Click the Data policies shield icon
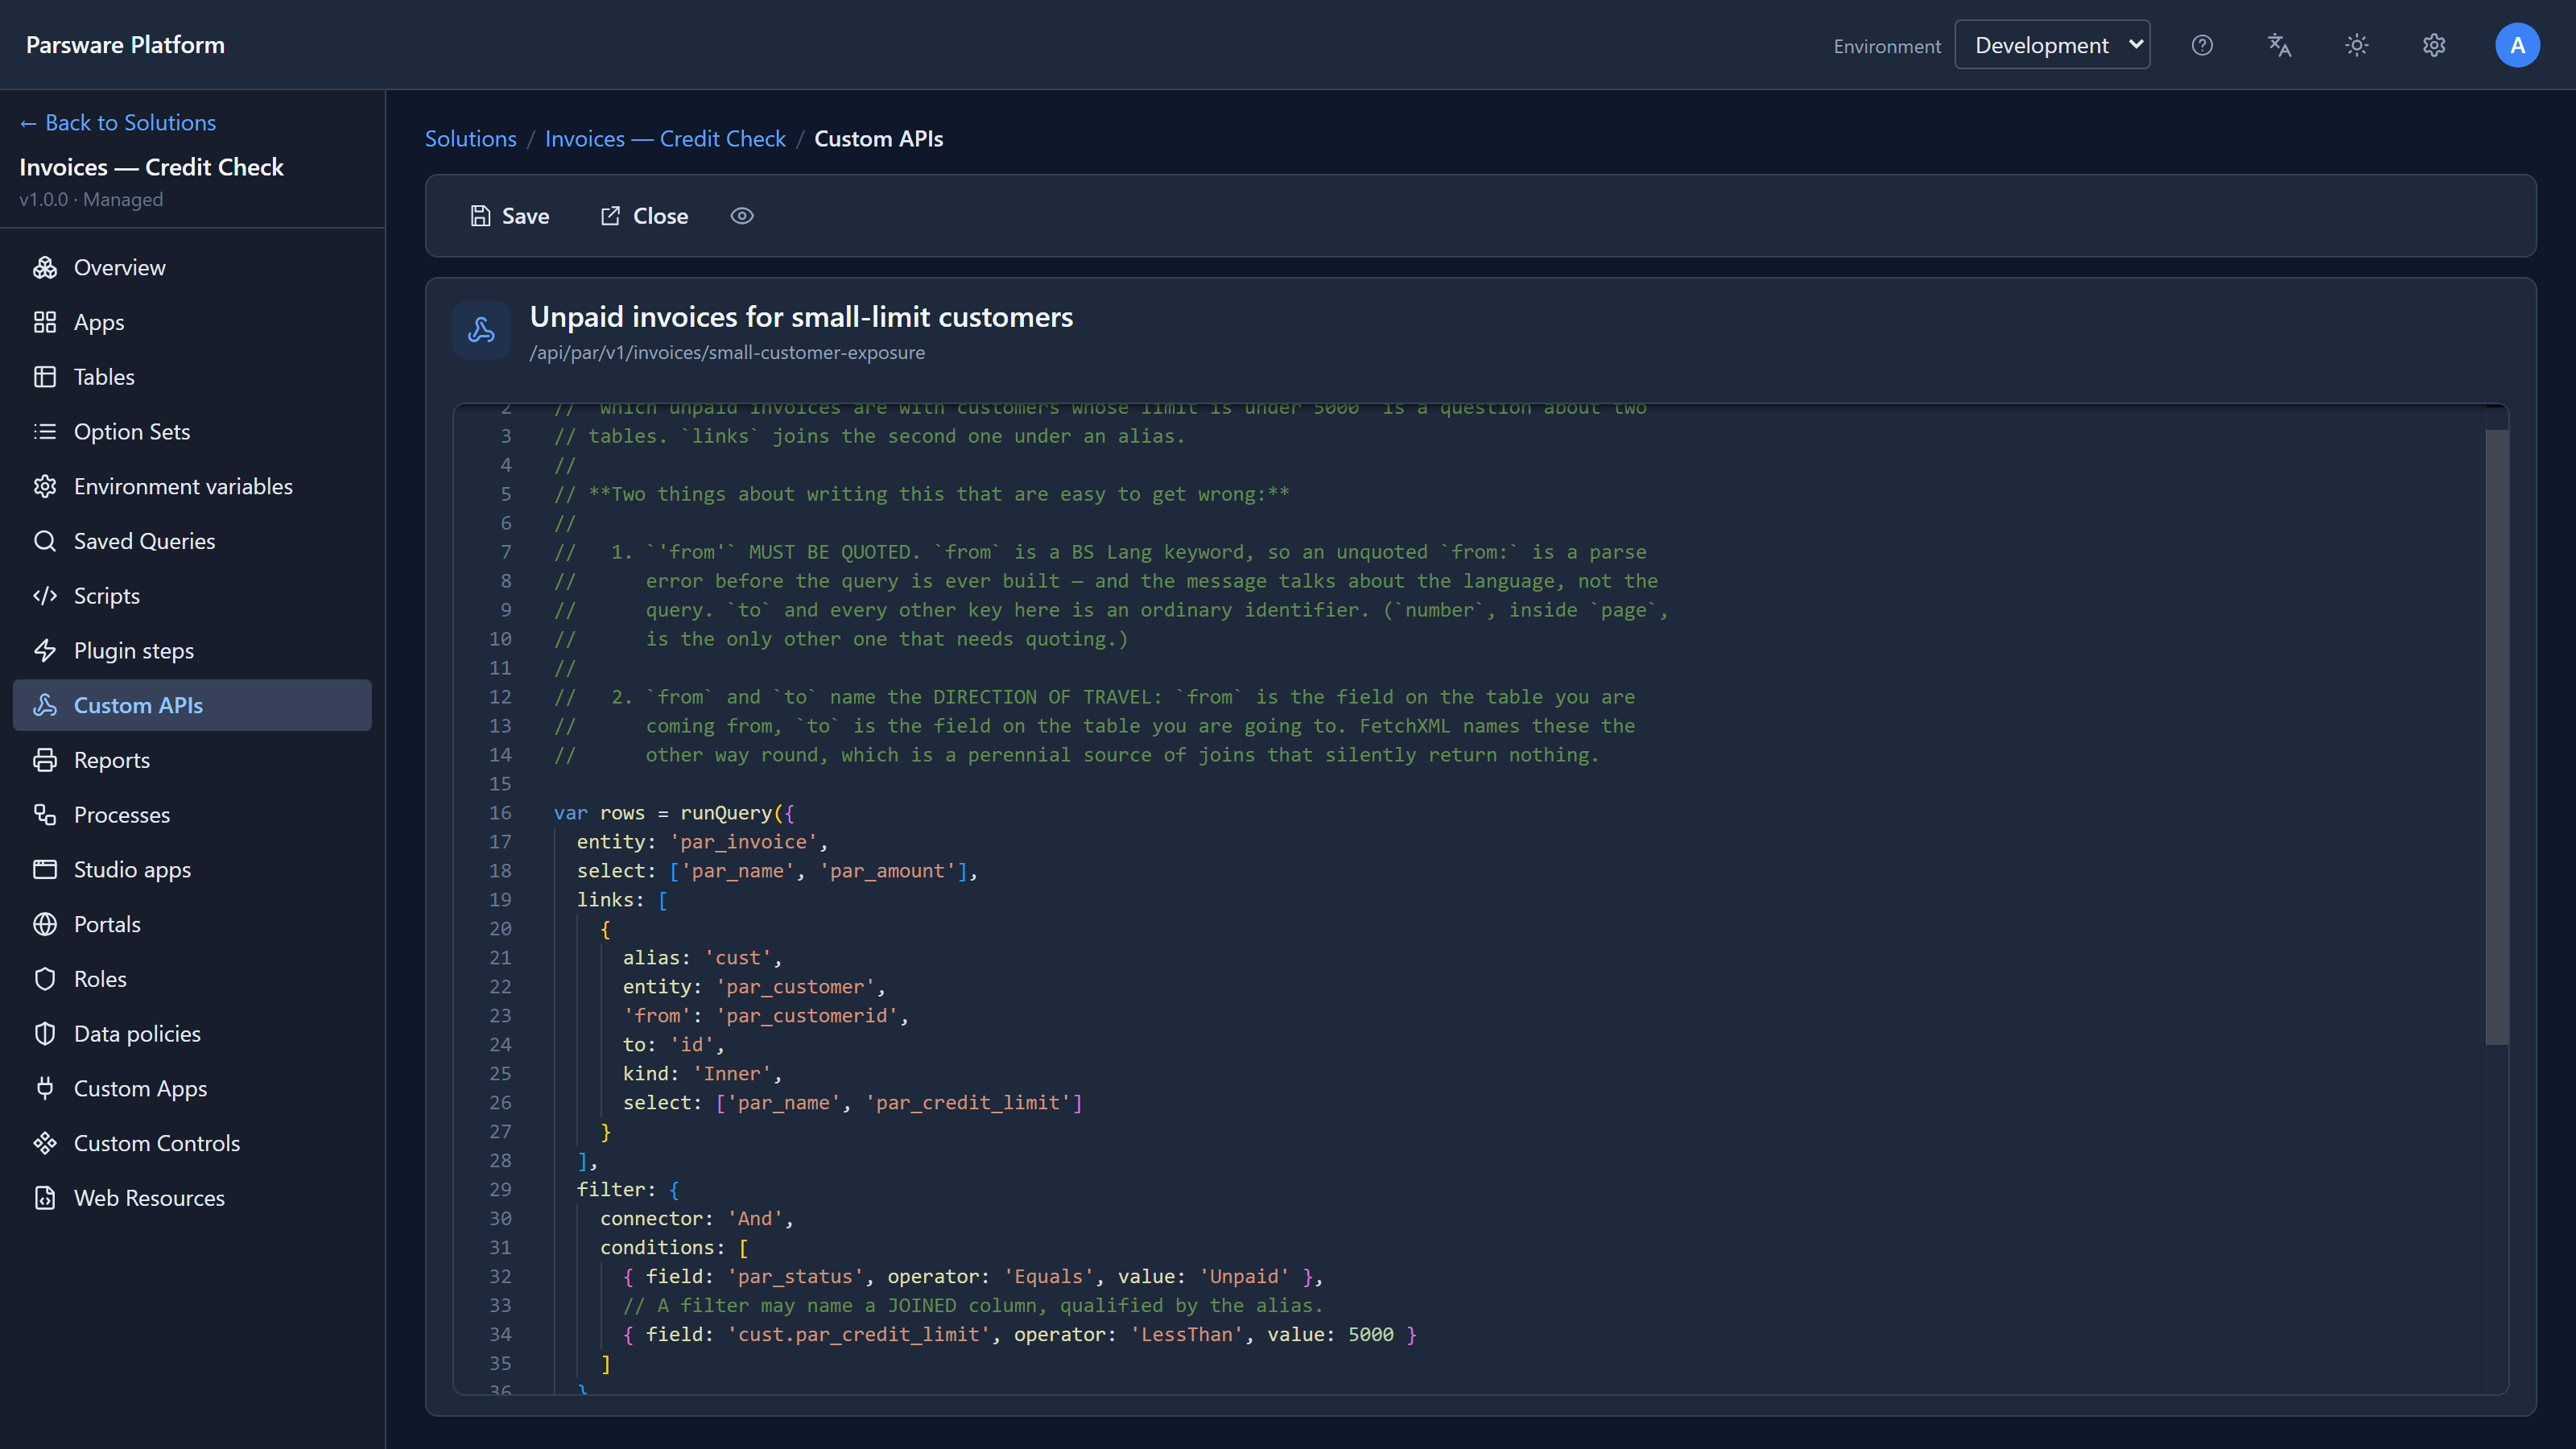Image resolution: width=2576 pixels, height=1449 pixels. (x=45, y=1034)
